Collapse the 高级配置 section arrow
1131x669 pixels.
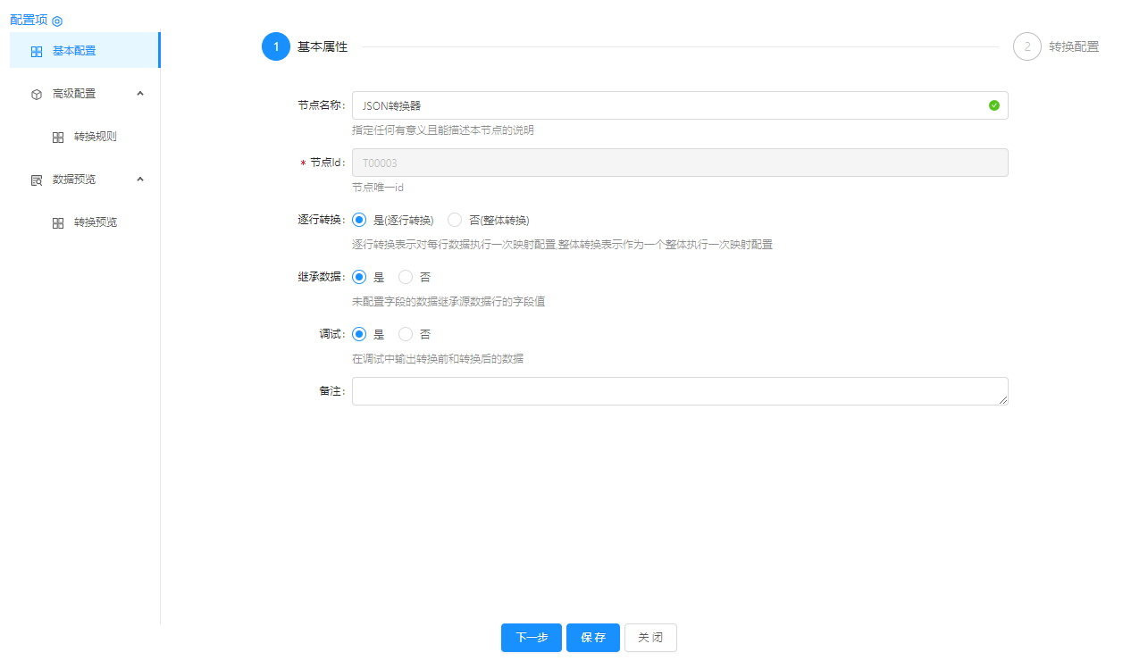click(140, 93)
